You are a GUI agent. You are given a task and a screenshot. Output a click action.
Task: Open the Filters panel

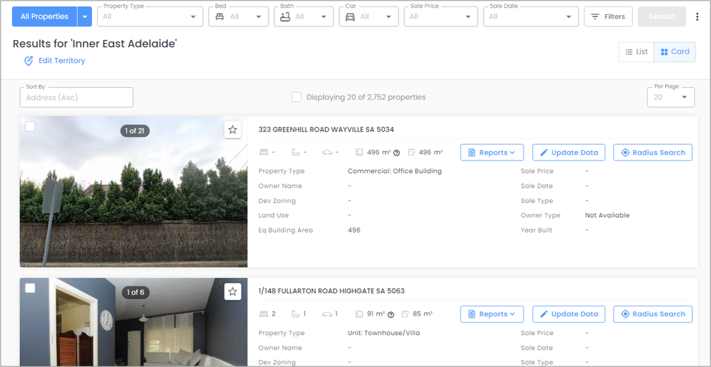pos(608,17)
